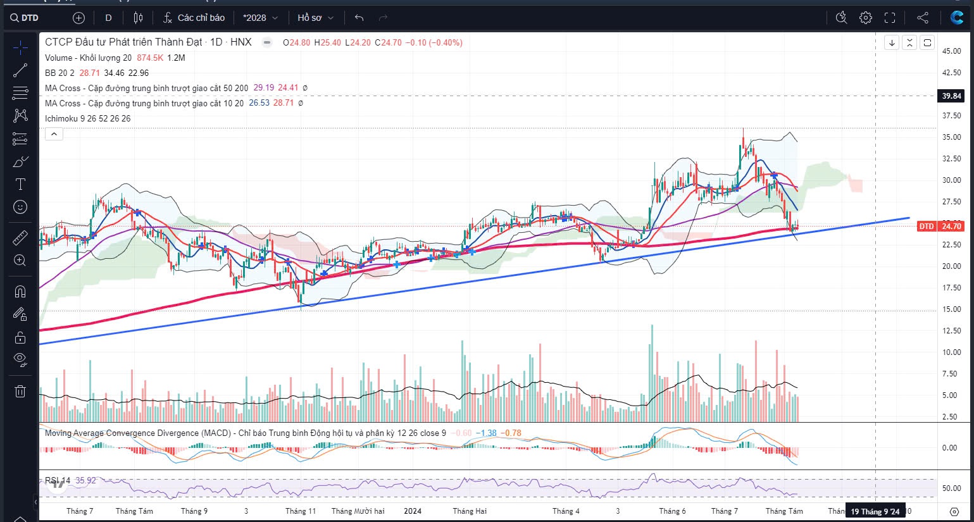Select the Ichimoku 9 26 52 26 26 legend
Screen dimensions: 974x522
[87, 118]
